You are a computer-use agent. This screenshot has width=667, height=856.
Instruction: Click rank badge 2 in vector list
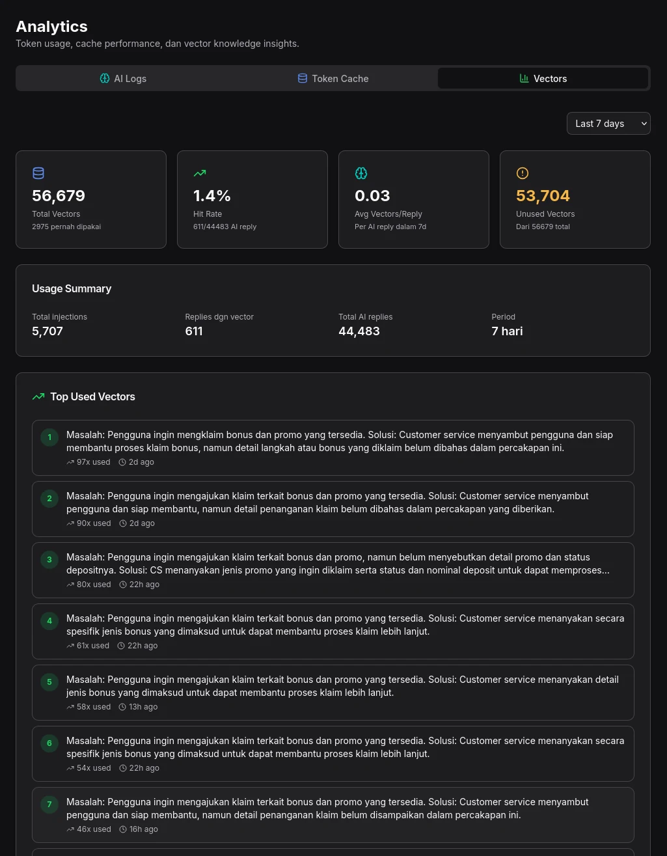pos(49,499)
